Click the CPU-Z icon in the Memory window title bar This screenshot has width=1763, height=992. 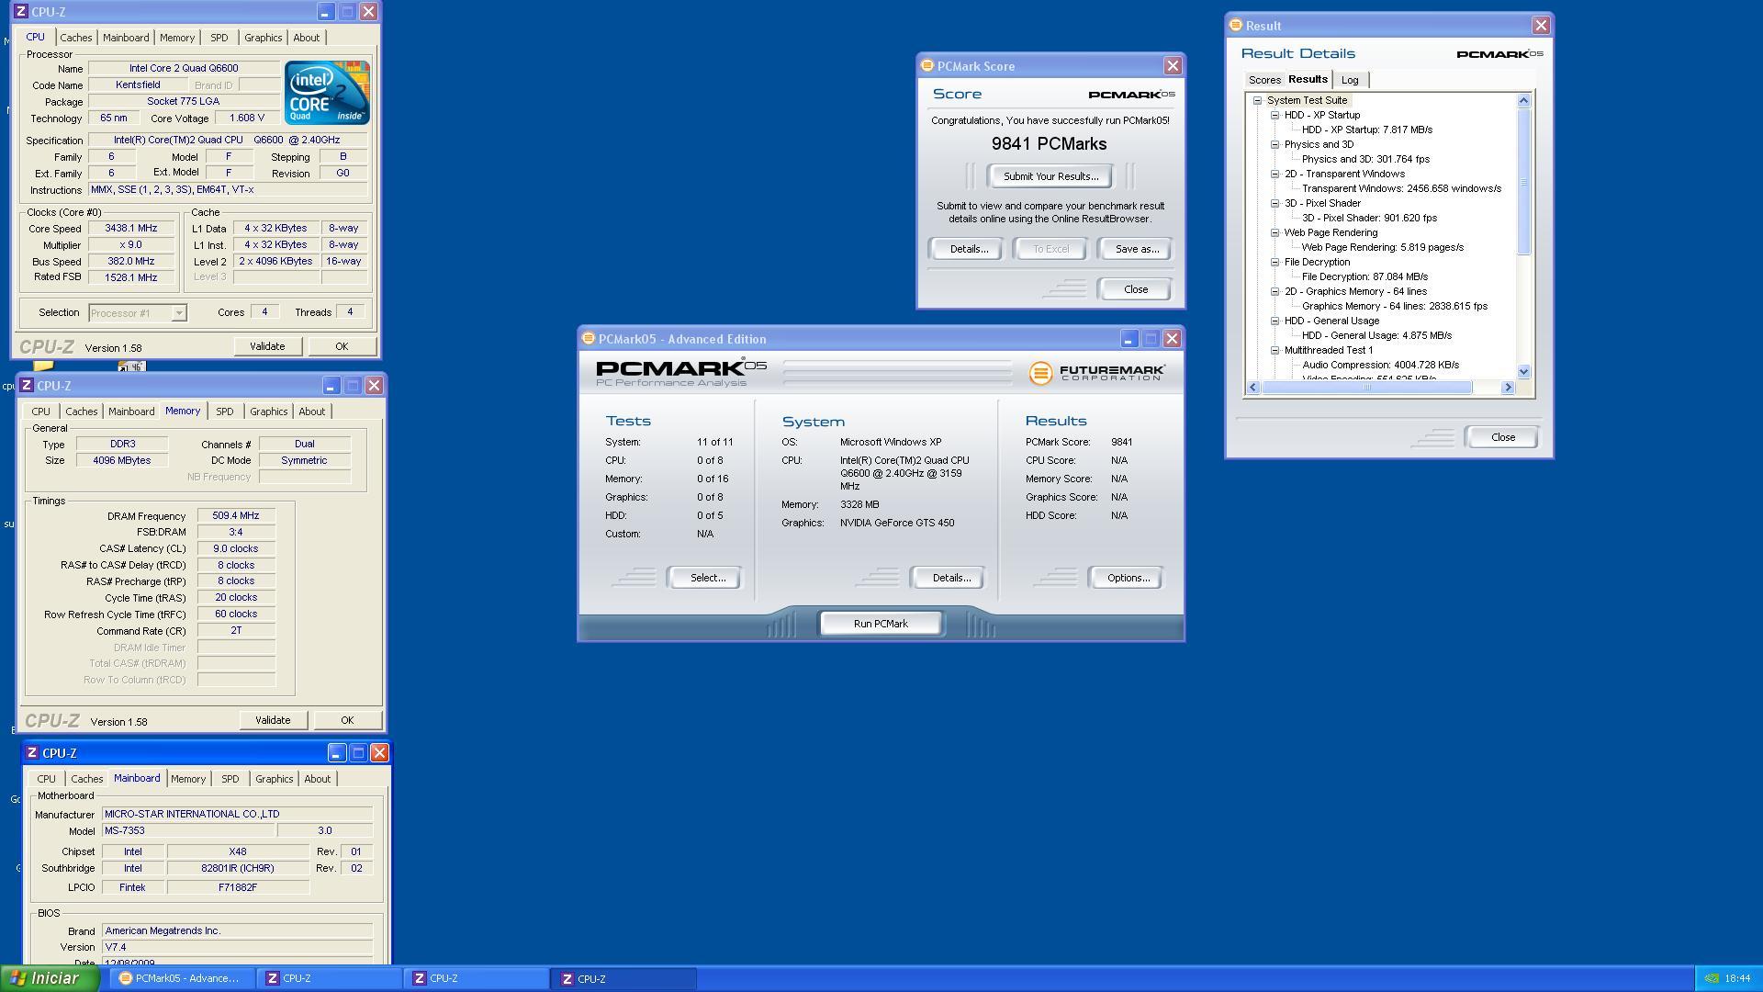(x=27, y=386)
